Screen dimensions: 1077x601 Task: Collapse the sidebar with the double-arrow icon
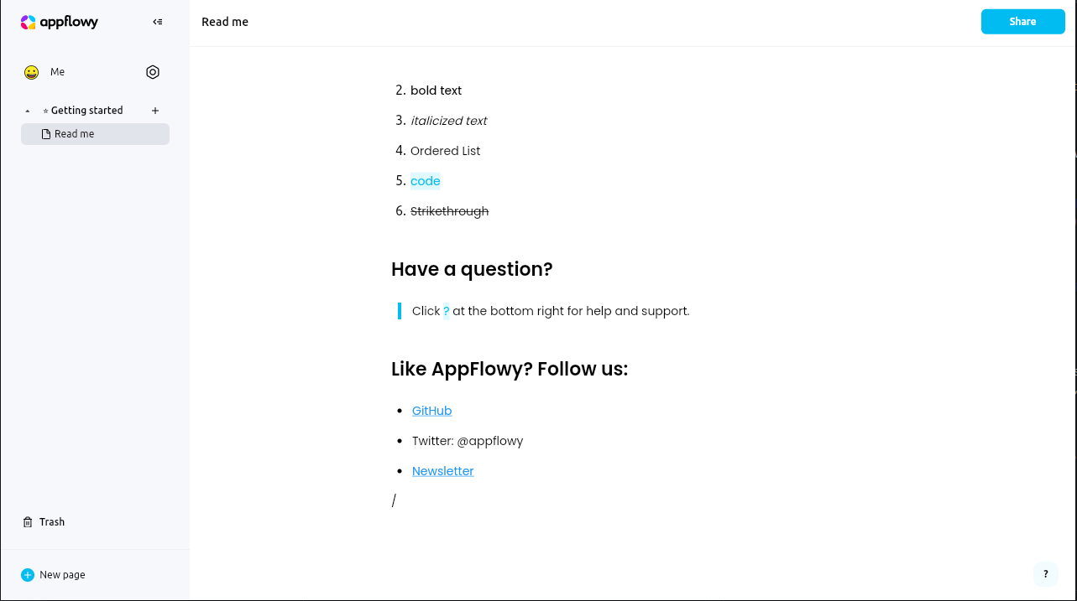[x=157, y=22]
